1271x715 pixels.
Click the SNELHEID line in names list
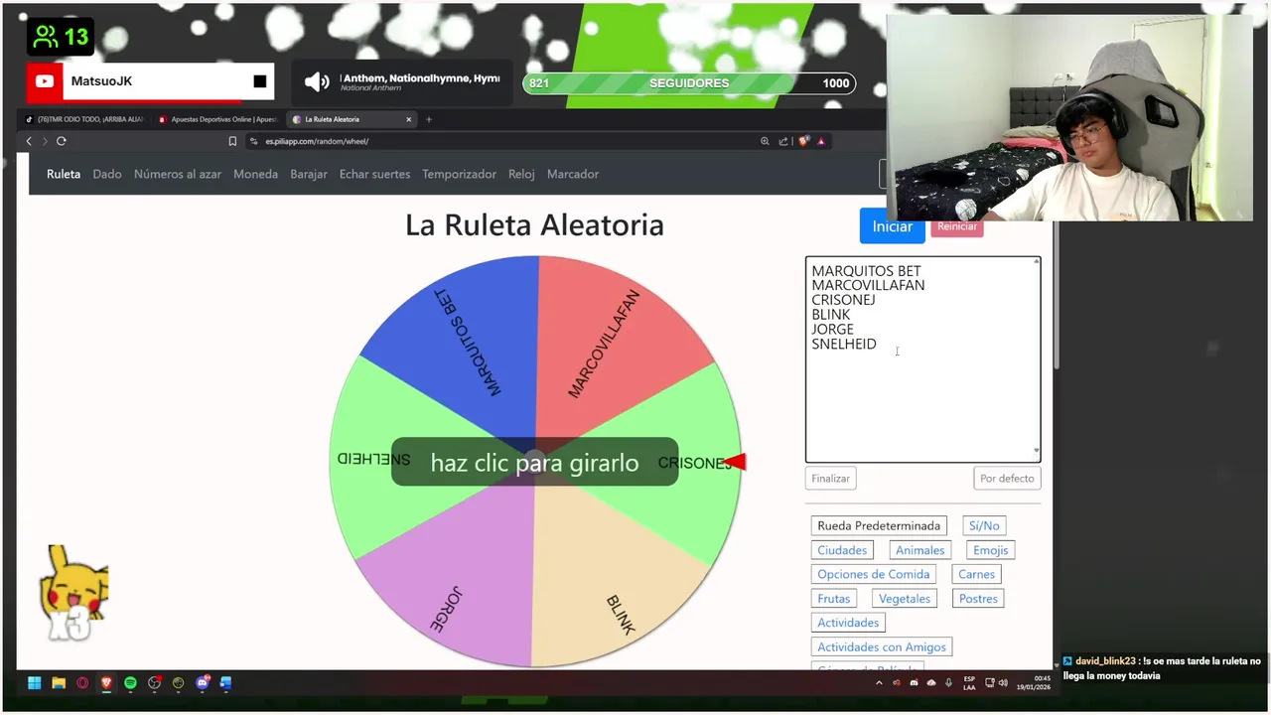(x=844, y=344)
